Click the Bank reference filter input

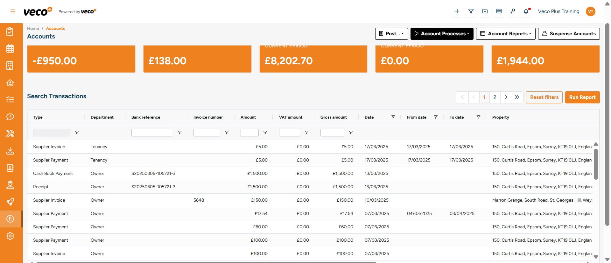point(152,133)
